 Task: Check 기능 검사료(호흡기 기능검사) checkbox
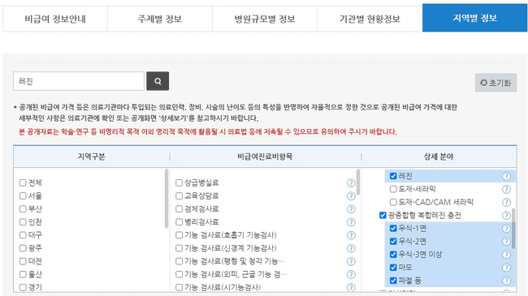pyautogui.click(x=180, y=235)
